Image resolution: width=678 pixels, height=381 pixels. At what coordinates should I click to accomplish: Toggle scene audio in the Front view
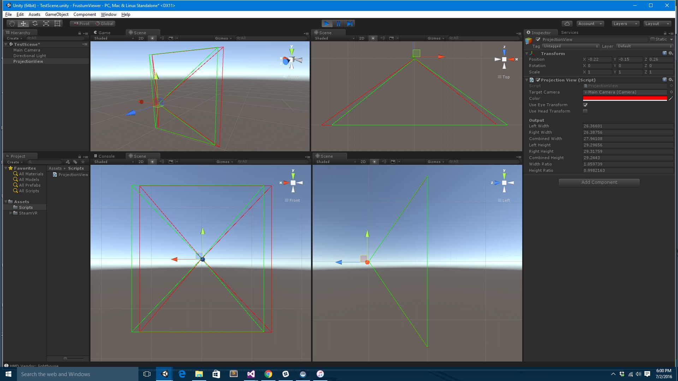pyautogui.click(x=162, y=162)
